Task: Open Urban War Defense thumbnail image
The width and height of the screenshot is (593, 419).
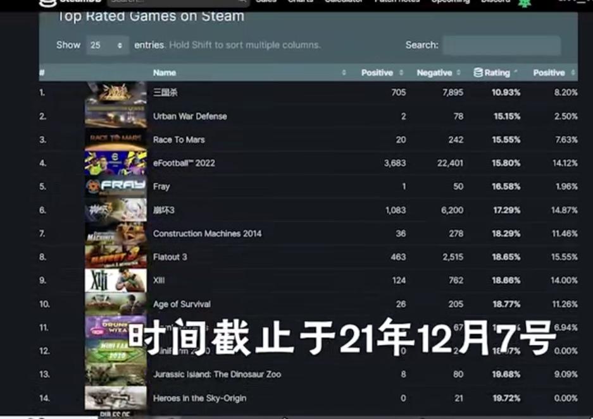Action: pos(116,116)
